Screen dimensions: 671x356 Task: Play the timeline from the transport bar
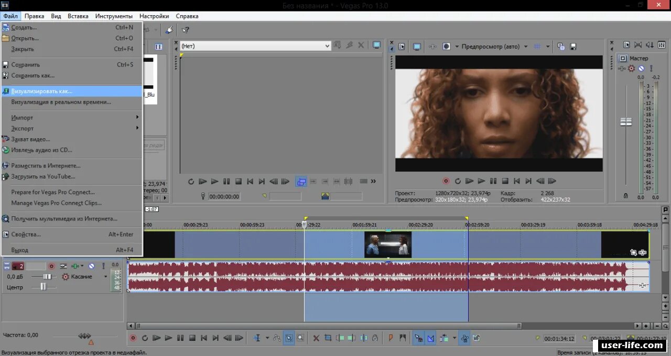pyautogui.click(x=168, y=338)
